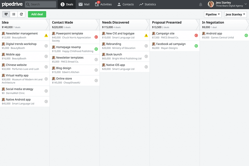Open the Native iOS app deal
The height and width of the screenshot is (166, 249).
(x=115, y=65)
